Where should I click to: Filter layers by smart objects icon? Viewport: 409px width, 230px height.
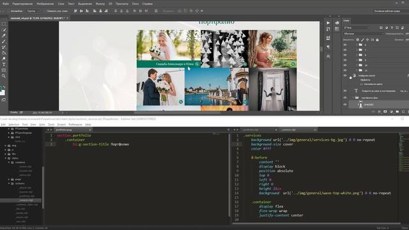403,27
